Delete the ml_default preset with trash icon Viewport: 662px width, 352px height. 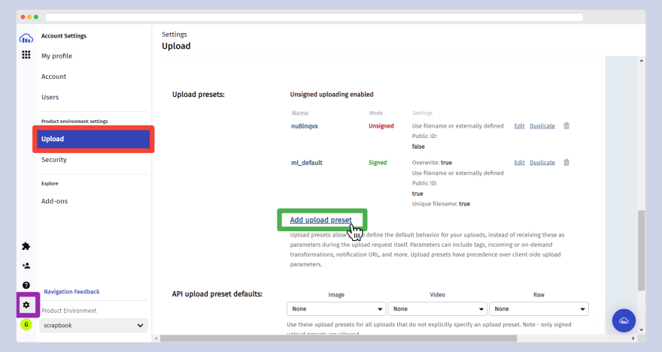click(x=566, y=162)
